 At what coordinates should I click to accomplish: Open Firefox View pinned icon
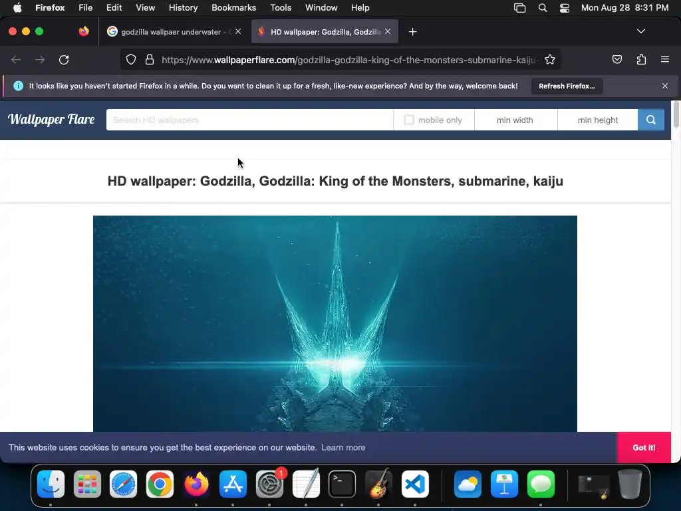point(84,31)
